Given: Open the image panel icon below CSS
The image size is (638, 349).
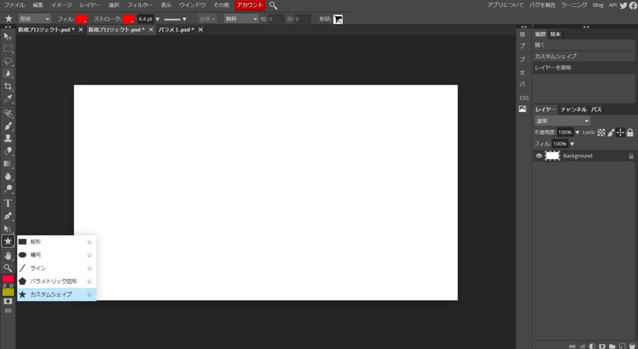Looking at the screenshot, I should (523, 109).
